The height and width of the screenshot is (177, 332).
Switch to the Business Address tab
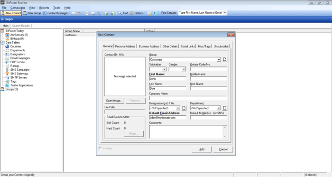[149, 47]
